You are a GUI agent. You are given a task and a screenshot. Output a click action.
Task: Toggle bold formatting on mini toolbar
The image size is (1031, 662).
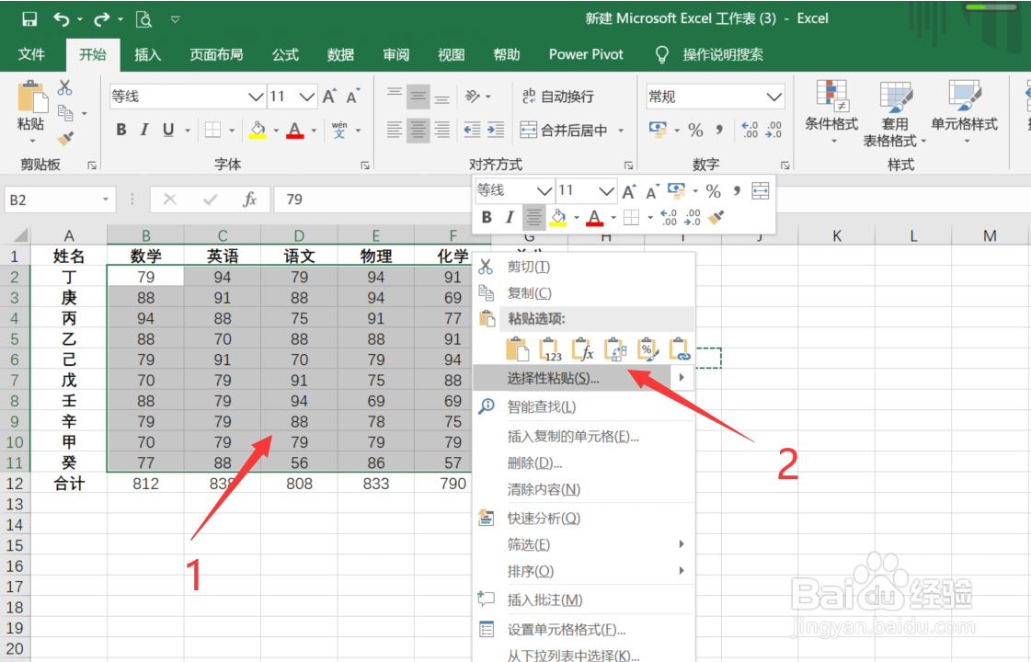[x=487, y=217]
